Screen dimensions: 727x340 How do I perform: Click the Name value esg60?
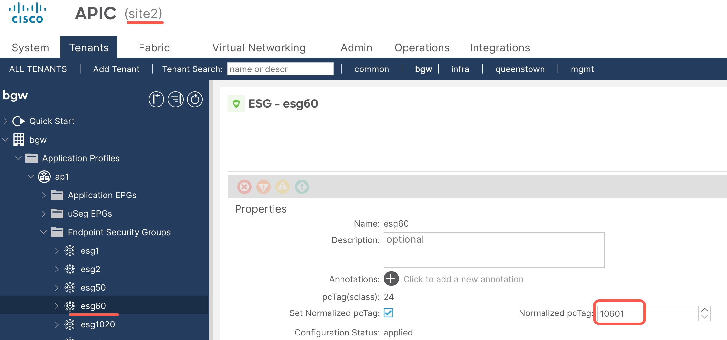(x=396, y=223)
